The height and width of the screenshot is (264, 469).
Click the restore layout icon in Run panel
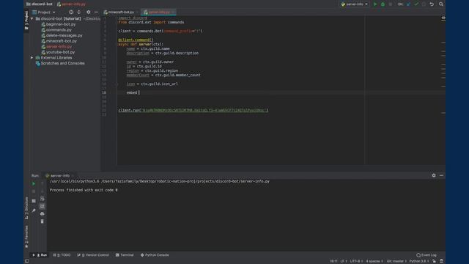click(x=34, y=201)
